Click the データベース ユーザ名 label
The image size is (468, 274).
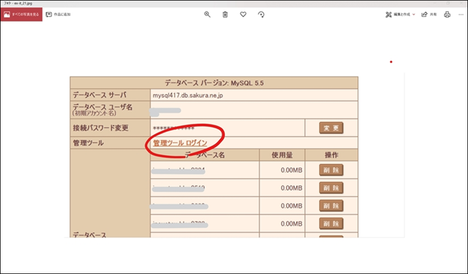(x=102, y=107)
